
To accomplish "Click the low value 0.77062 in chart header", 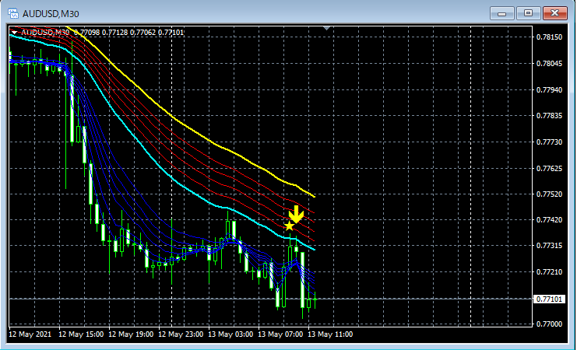I will click(142, 33).
